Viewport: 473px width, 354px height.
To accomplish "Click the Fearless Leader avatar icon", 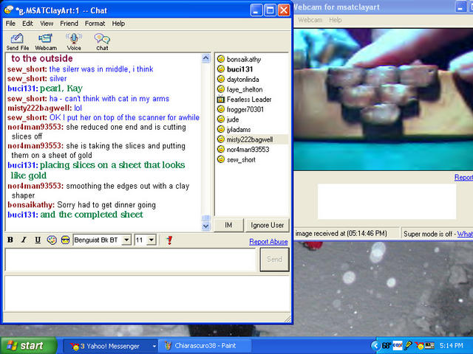I will coord(221,99).
